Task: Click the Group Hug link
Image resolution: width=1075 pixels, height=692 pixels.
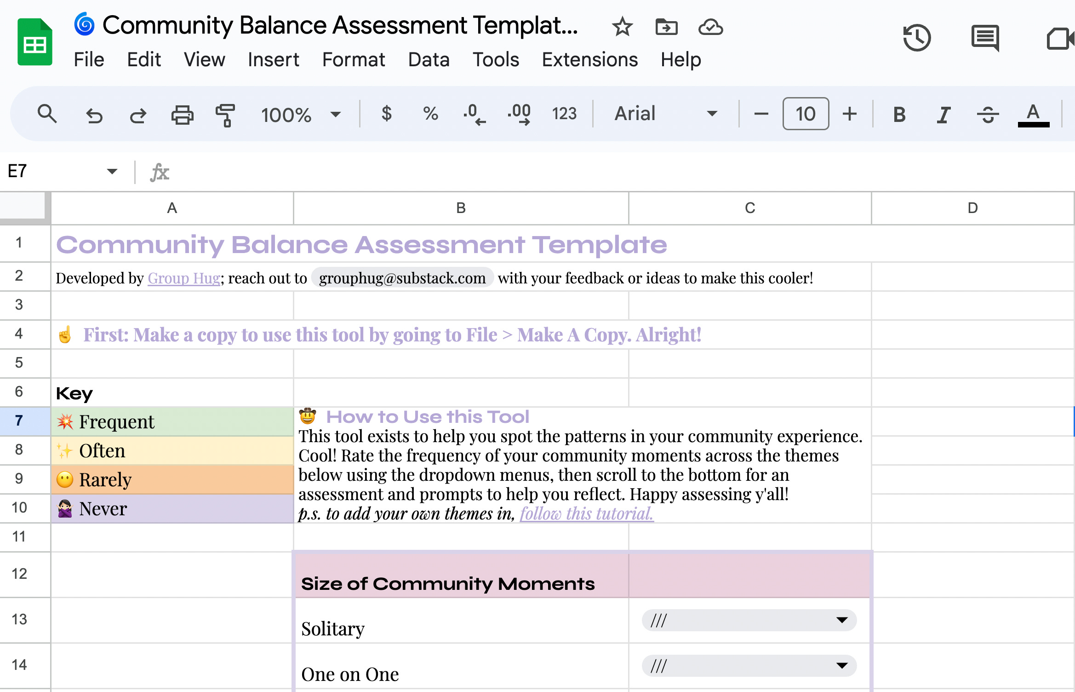Action: [x=183, y=278]
